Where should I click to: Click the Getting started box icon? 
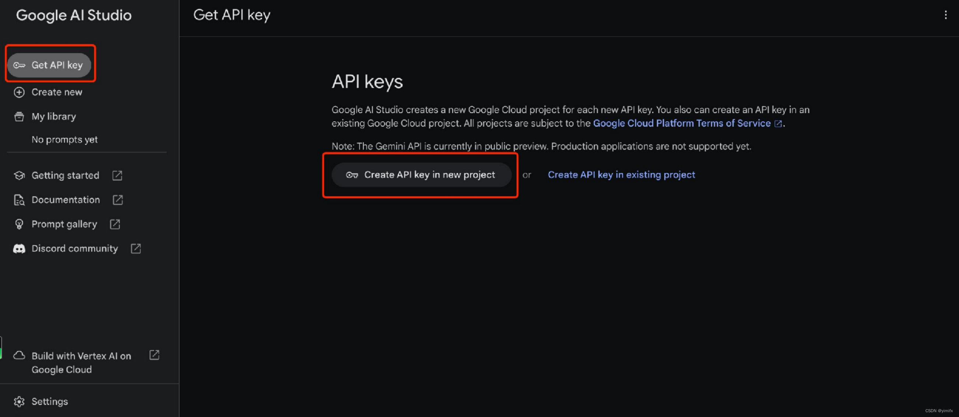(19, 175)
